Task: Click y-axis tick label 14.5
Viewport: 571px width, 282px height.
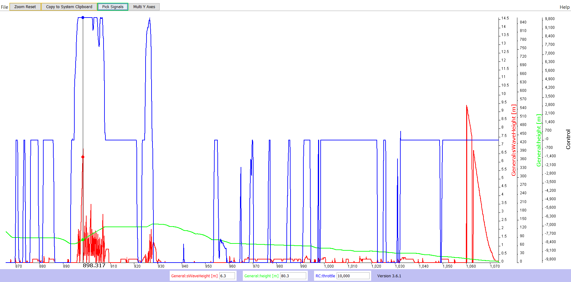Action: pyautogui.click(x=505, y=18)
